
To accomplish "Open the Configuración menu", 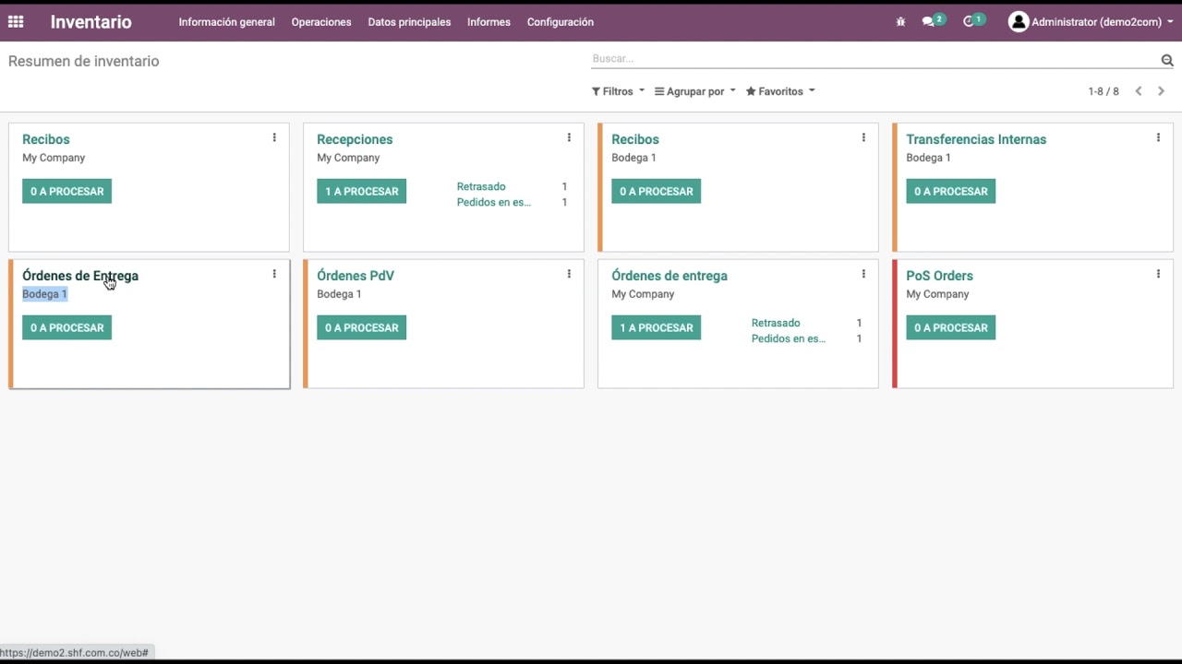I will [x=561, y=22].
